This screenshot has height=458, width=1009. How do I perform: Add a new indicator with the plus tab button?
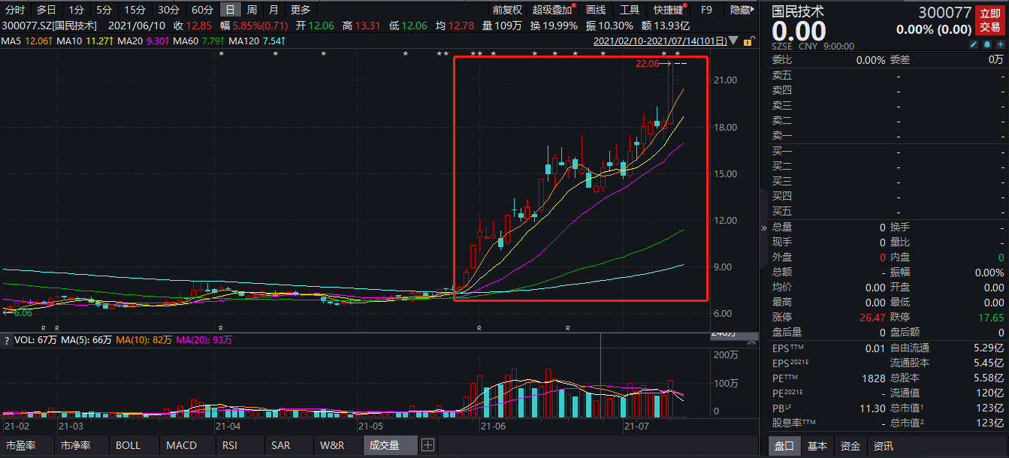[x=427, y=445]
